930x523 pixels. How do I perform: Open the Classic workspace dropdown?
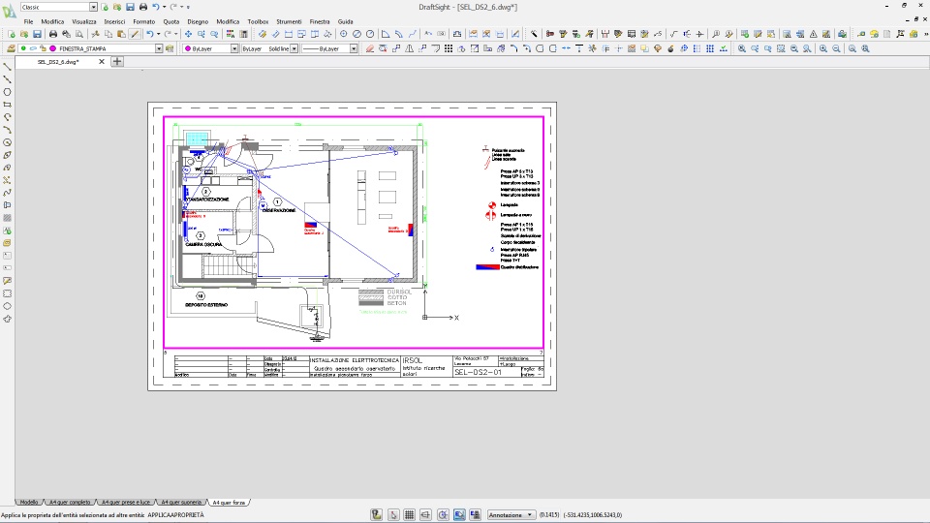coord(92,7)
